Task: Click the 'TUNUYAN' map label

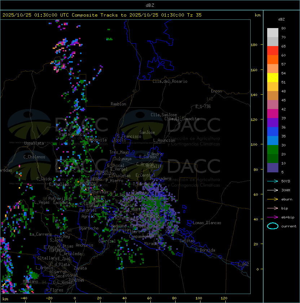Action: [x=76, y=280]
